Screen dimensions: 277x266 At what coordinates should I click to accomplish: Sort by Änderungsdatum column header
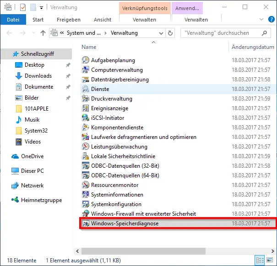(253, 47)
